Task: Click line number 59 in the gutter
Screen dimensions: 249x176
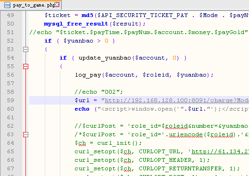Action: tap(10, 100)
